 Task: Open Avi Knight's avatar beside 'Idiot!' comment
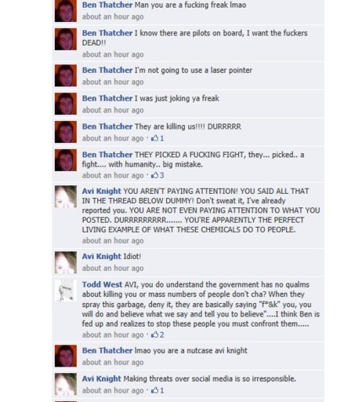(x=66, y=262)
